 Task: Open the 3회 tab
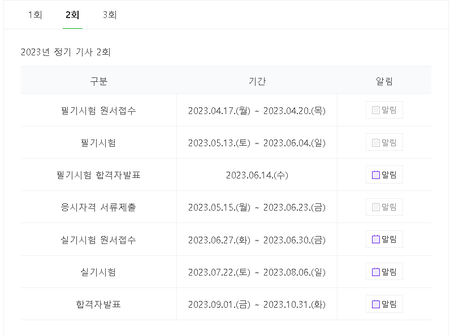[x=110, y=15]
